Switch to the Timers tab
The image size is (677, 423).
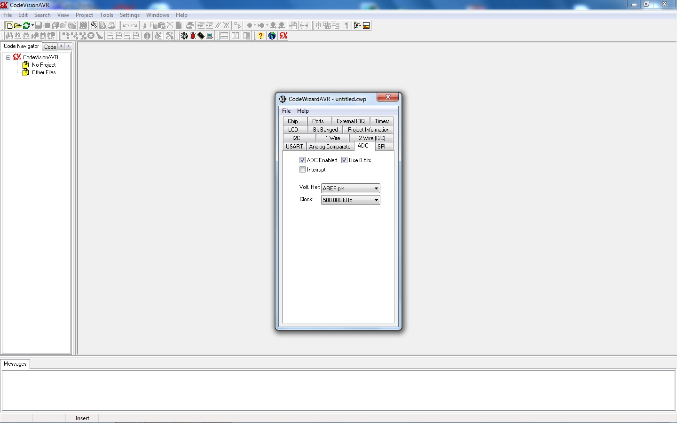click(382, 121)
